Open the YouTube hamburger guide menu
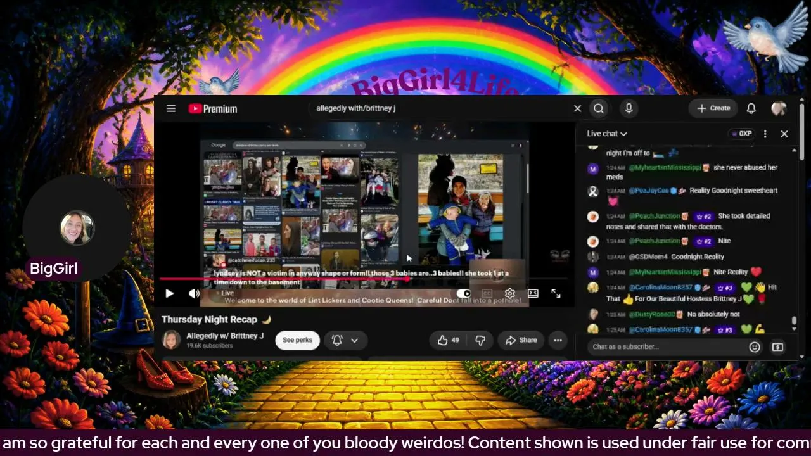811x456 pixels. [x=171, y=108]
